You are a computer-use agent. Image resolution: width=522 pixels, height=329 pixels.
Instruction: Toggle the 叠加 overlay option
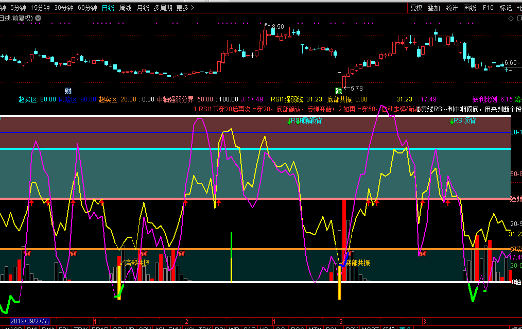click(x=433, y=8)
